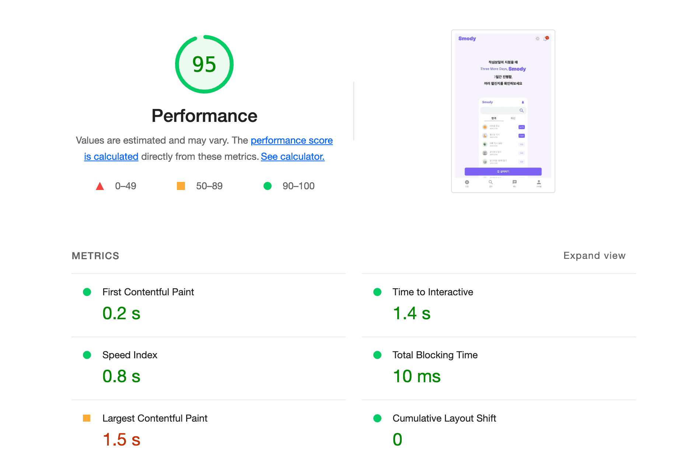Expand the Time to Interactive metric
The image size is (681, 461).
tap(433, 292)
